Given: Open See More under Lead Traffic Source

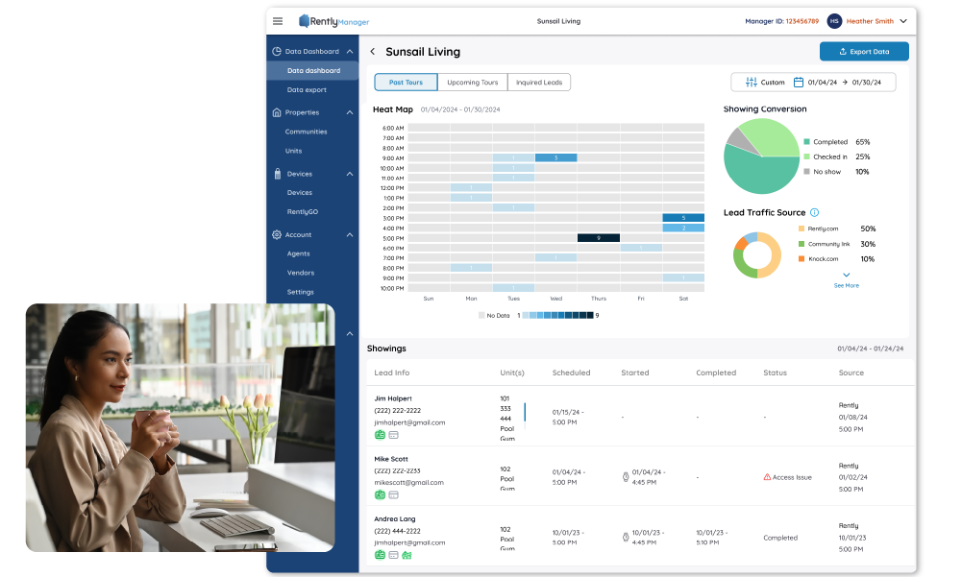Looking at the screenshot, I should (x=846, y=285).
